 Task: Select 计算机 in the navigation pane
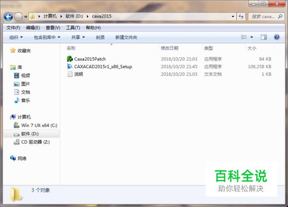(x=24, y=117)
